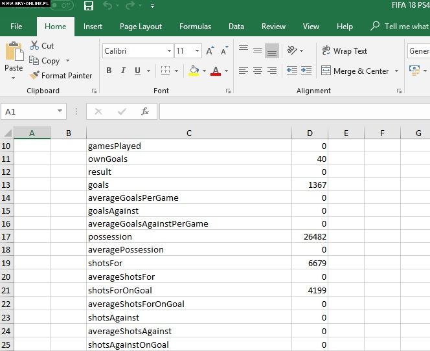Toggle Bold formatting
Viewport: 430px width, 351px height.
109,71
